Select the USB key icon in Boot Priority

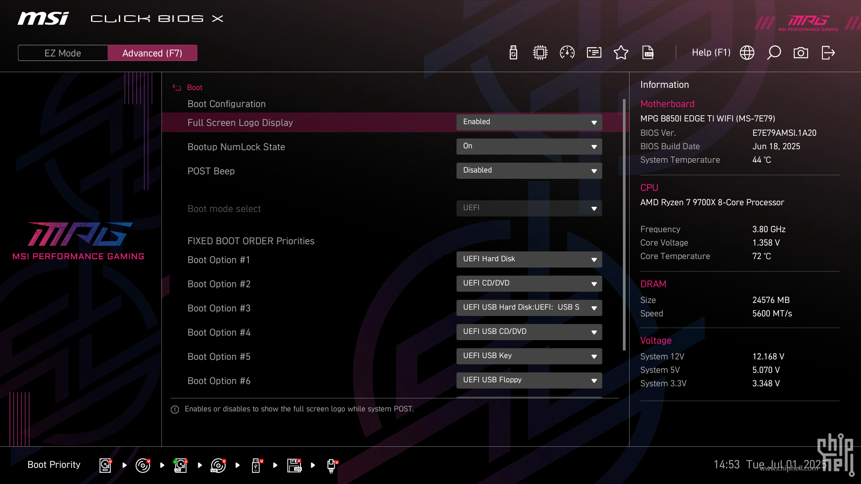tap(257, 465)
